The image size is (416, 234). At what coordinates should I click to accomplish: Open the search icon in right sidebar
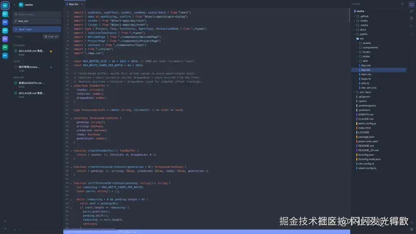(411, 34)
